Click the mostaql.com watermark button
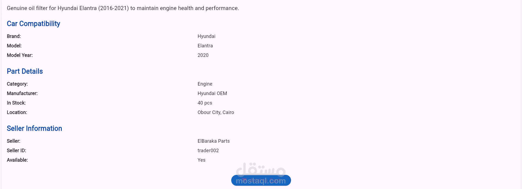Screen dimensions: 522x189 click(x=261, y=181)
